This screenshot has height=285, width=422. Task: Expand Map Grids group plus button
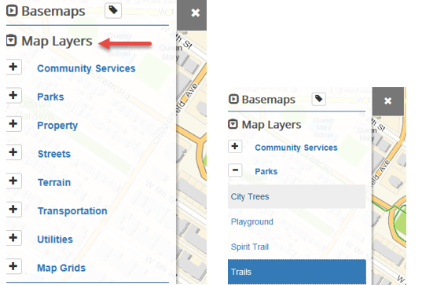[x=13, y=266]
